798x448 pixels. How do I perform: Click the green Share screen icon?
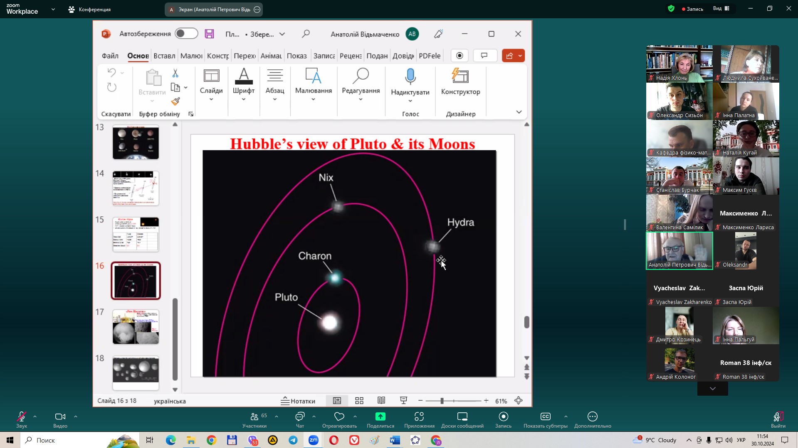pos(380,416)
